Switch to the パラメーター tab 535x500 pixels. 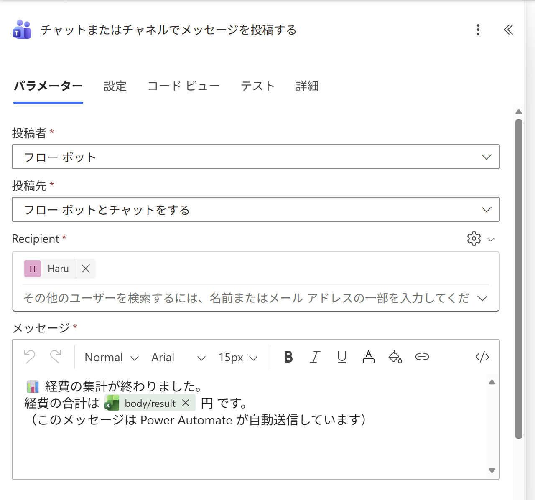[48, 86]
